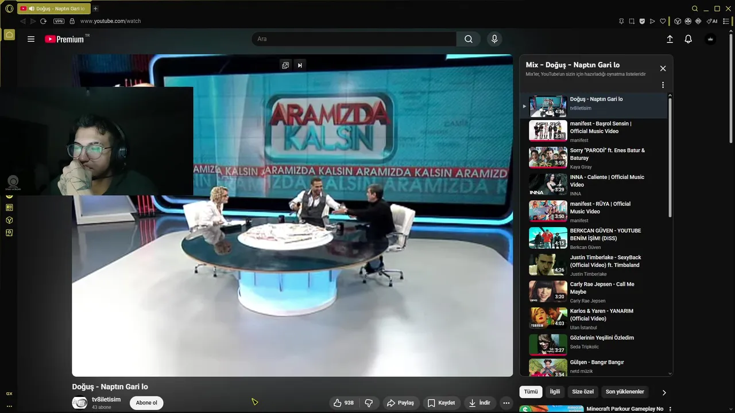
Task: Click the pin icon in address bar
Action: pos(621,21)
